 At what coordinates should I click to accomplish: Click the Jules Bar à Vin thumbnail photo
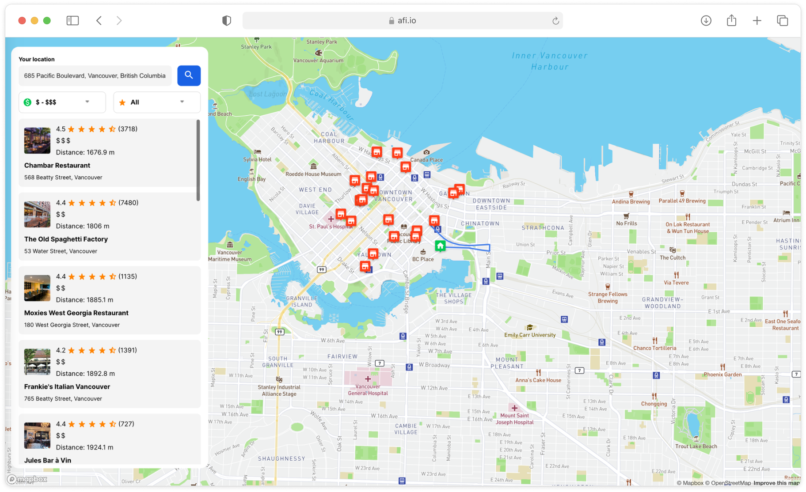37,435
